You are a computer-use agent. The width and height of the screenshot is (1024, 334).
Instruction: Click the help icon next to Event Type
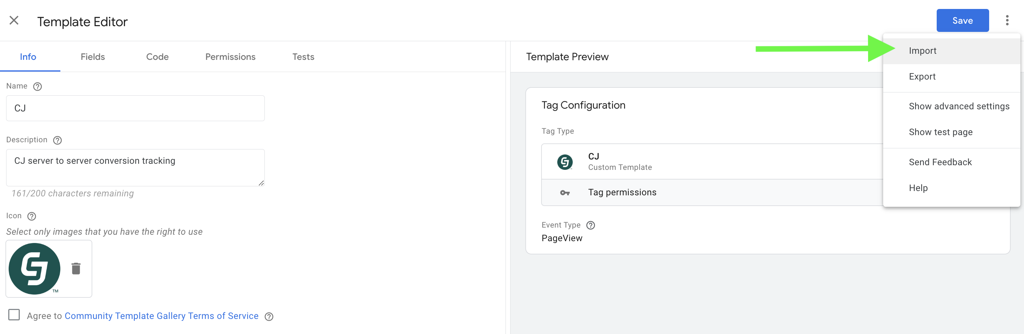click(591, 225)
